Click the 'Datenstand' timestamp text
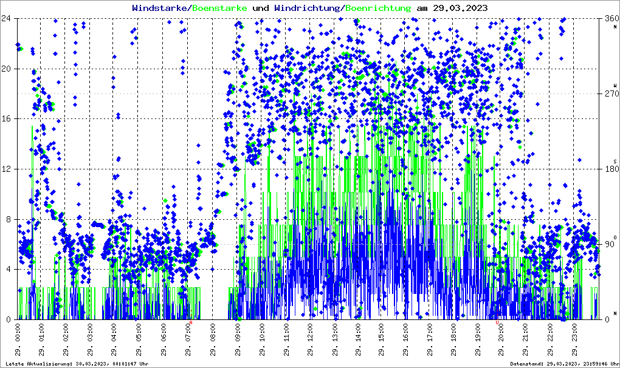 coord(565,364)
